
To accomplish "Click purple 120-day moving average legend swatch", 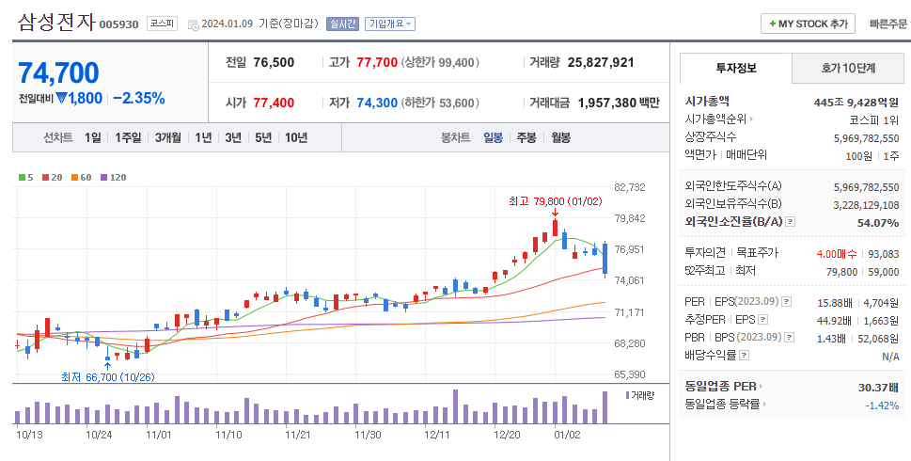I will point(104,177).
